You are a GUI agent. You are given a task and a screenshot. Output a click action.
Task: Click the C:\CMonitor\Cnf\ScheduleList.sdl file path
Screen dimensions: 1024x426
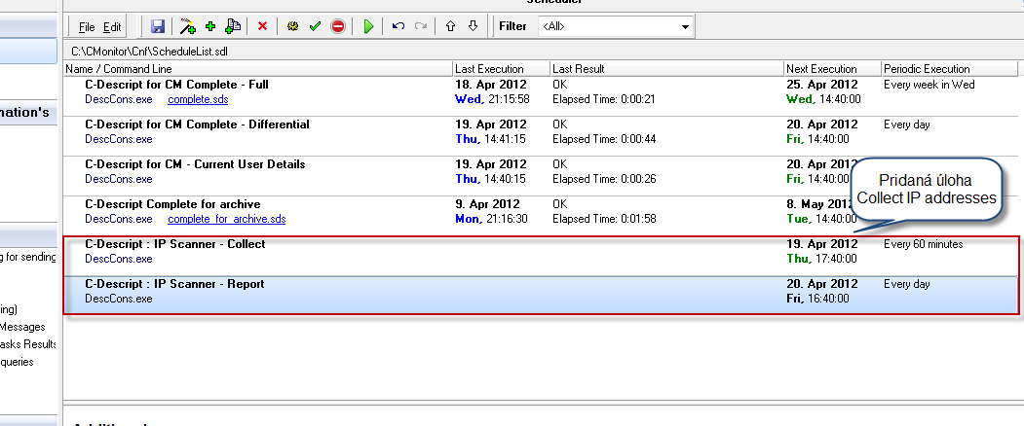pos(149,51)
